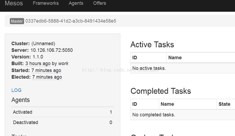
Task: Click the 'work' builder username
Action: (x=64, y=63)
